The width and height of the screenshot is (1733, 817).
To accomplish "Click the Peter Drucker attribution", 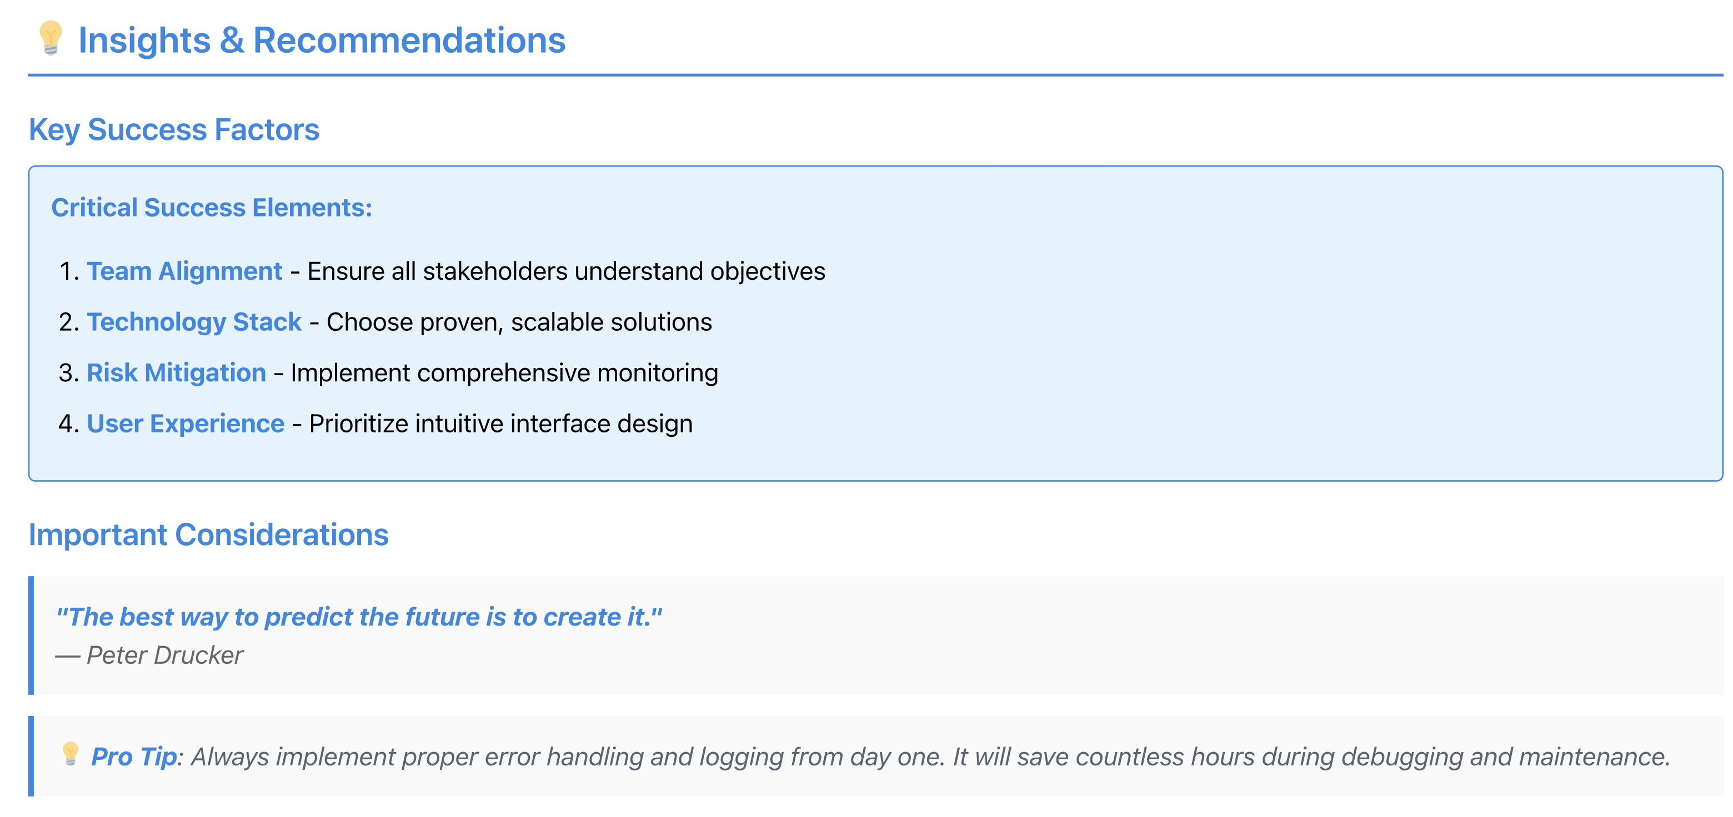I will coord(165,655).
